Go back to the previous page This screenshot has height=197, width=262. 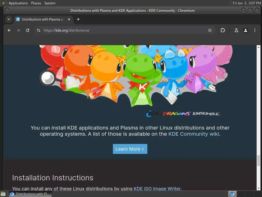pos(9,30)
